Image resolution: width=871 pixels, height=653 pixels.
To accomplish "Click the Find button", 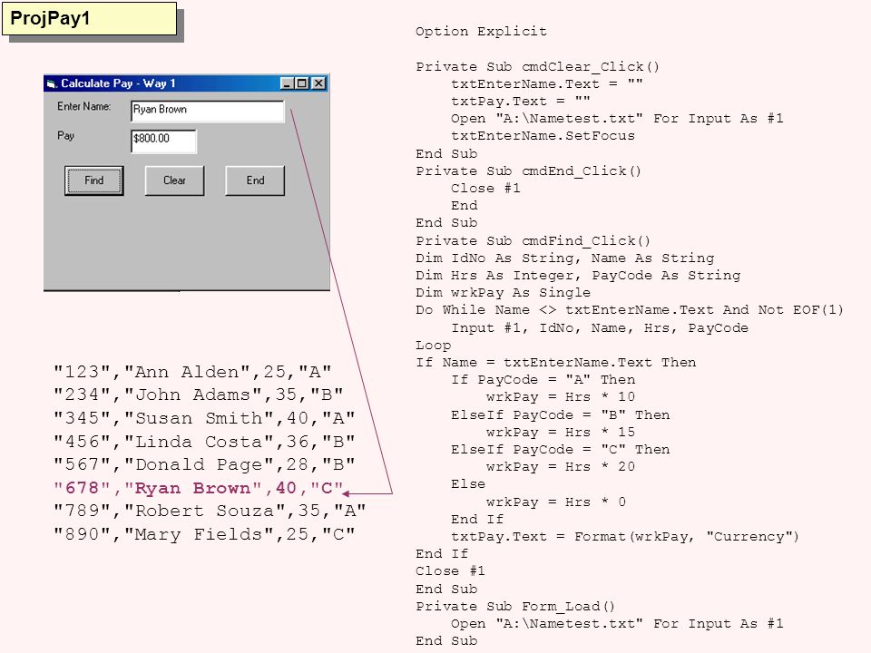I will pyautogui.click(x=93, y=180).
